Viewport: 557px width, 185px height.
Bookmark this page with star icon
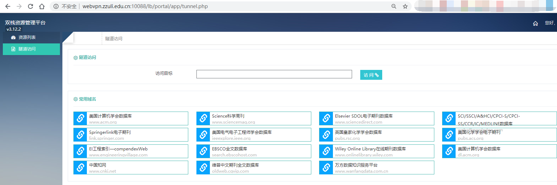coord(405,6)
